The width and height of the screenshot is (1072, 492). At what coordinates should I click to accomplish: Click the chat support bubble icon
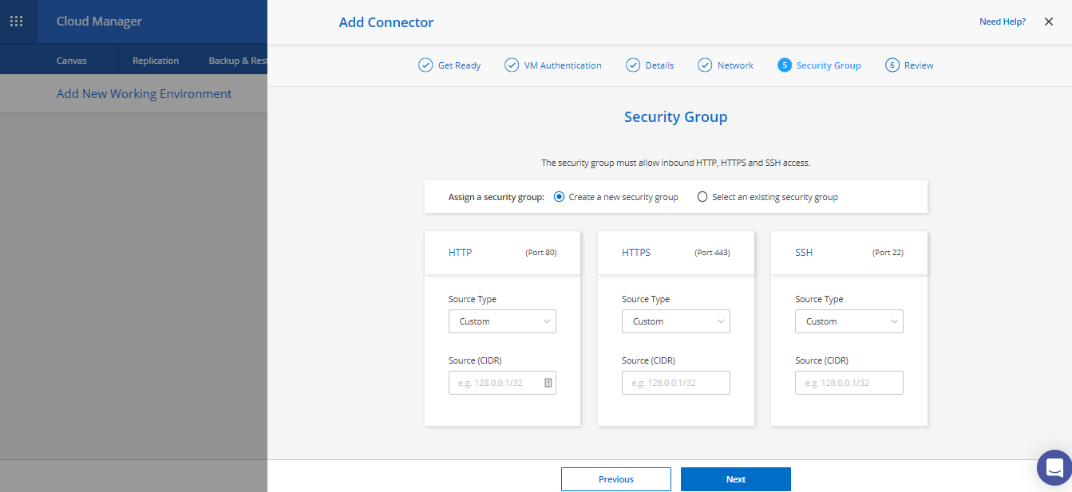(x=1054, y=467)
